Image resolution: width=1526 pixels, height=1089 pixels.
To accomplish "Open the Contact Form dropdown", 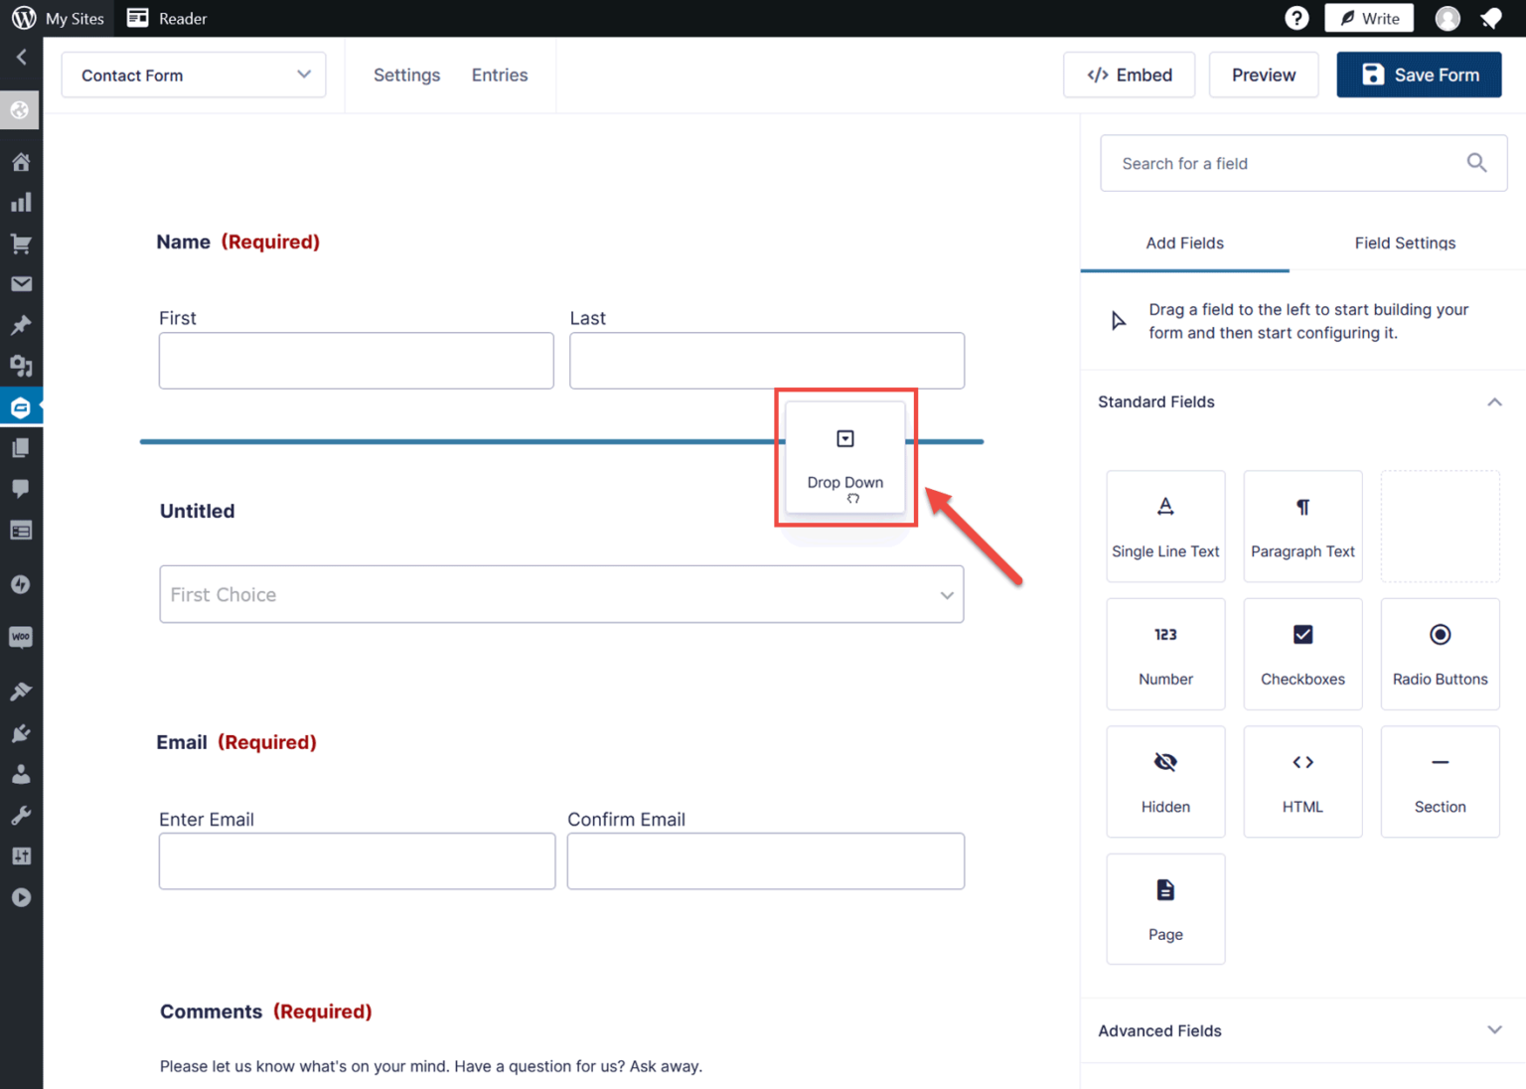I will pos(193,75).
